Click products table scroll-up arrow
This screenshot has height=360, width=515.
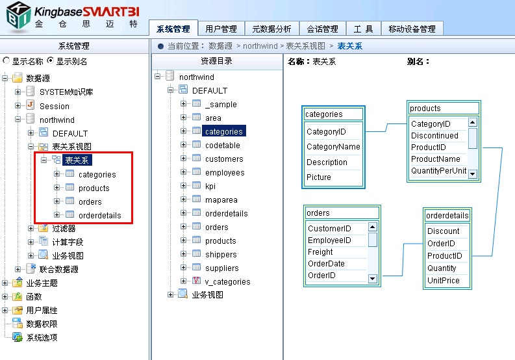(x=473, y=122)
